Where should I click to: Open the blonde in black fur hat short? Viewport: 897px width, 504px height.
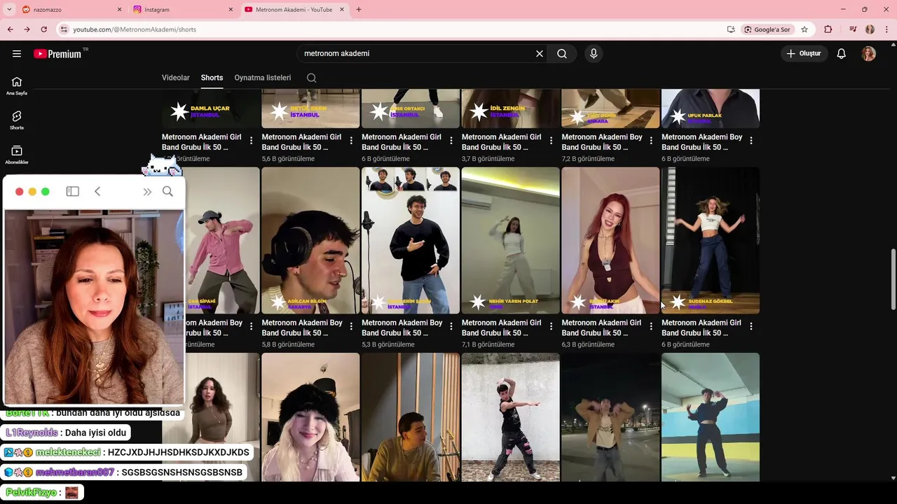tap(310, 417)
